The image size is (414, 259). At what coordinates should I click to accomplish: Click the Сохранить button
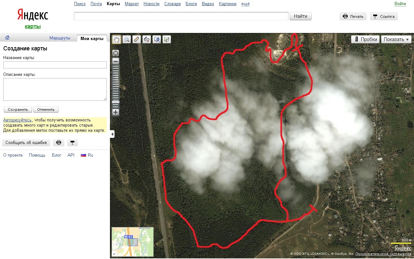tap(18, 109)
